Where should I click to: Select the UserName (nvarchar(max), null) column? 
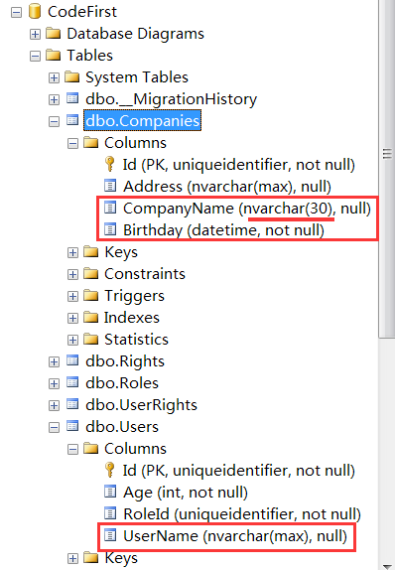coord(235,536)
